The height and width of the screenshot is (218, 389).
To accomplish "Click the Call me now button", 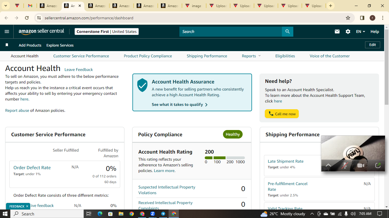I will (282, 114).
